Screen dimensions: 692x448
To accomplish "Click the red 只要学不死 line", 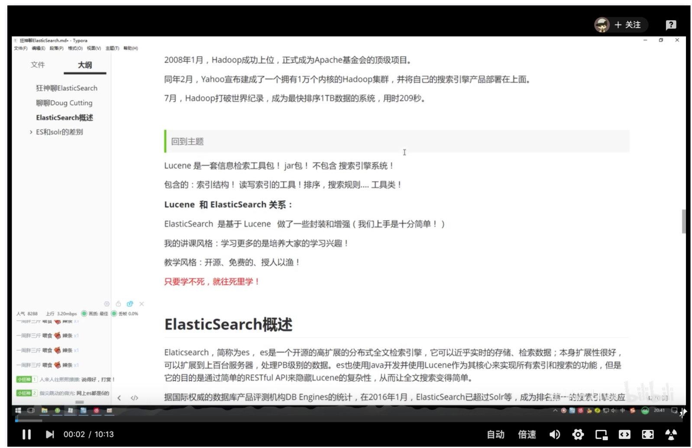I will pyautogui.click(x=212, y=282).
